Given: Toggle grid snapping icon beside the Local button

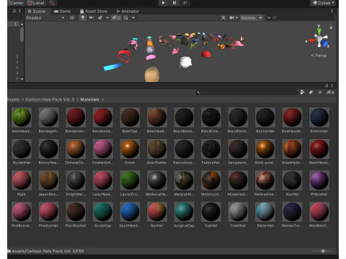Looking at the screenshot, I should click(52, 3).
